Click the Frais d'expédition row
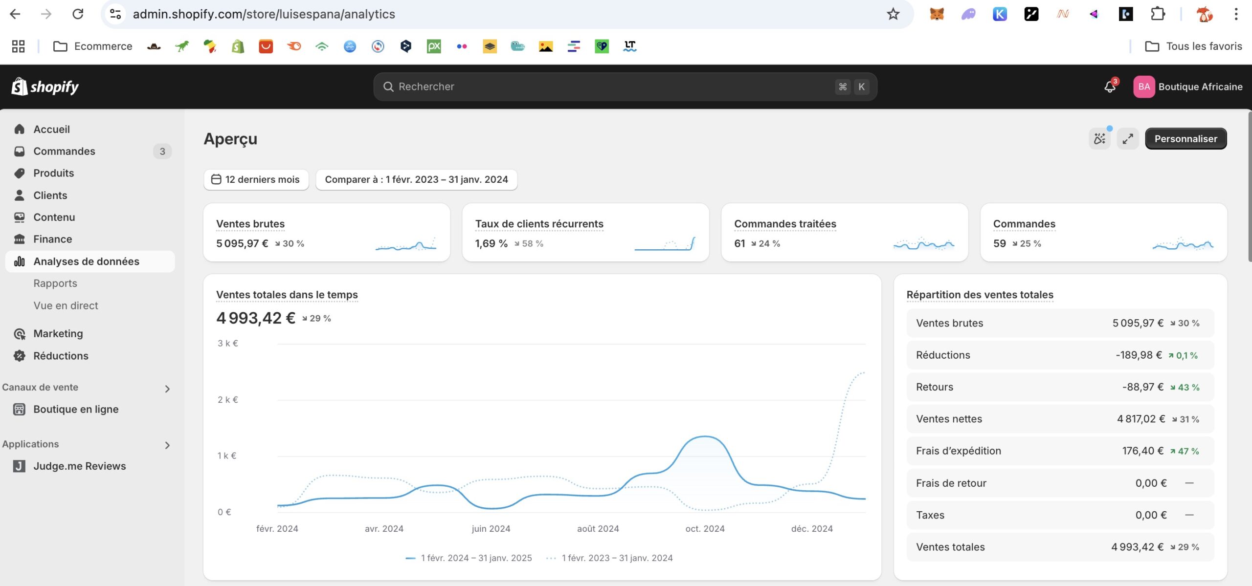The image size is (1252, 586). pos(1060,451)
